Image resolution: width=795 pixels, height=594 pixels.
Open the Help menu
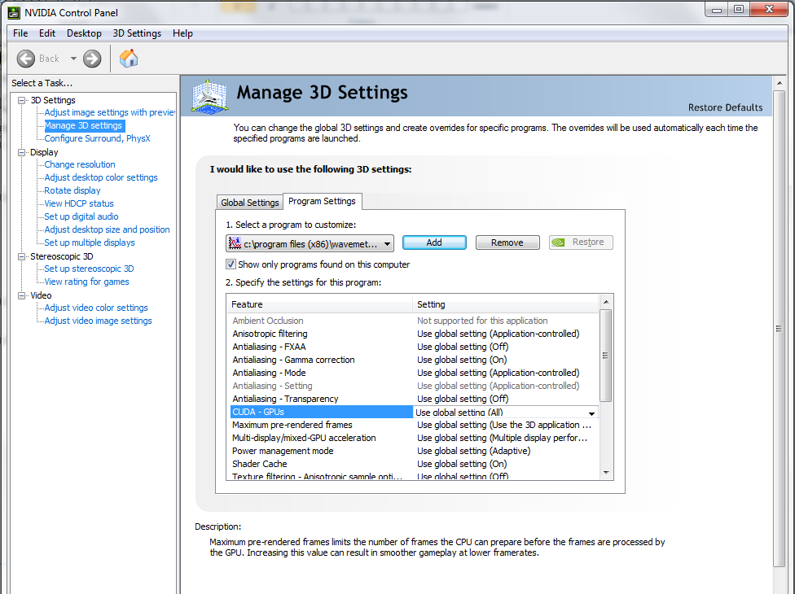(x=182, y=33)
